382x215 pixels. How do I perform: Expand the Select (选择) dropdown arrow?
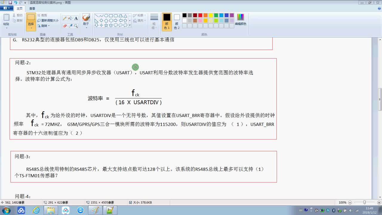[31, 28]
